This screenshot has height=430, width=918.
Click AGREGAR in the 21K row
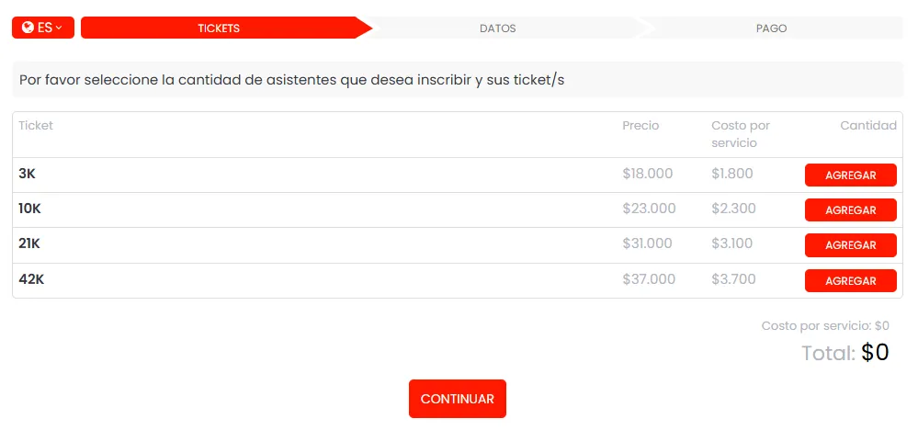point(850,245)
